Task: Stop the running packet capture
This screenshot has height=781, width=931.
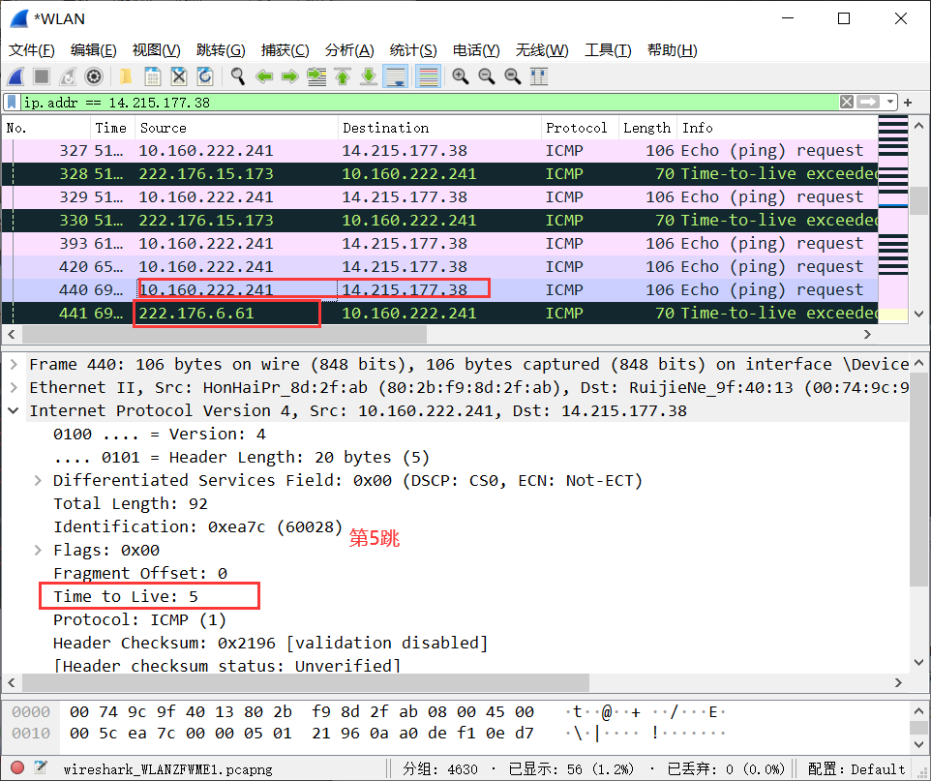Action: point(42,76)
